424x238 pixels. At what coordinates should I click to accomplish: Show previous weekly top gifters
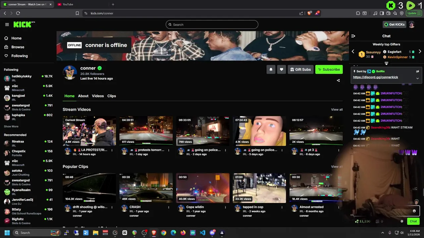click(353, 52)
